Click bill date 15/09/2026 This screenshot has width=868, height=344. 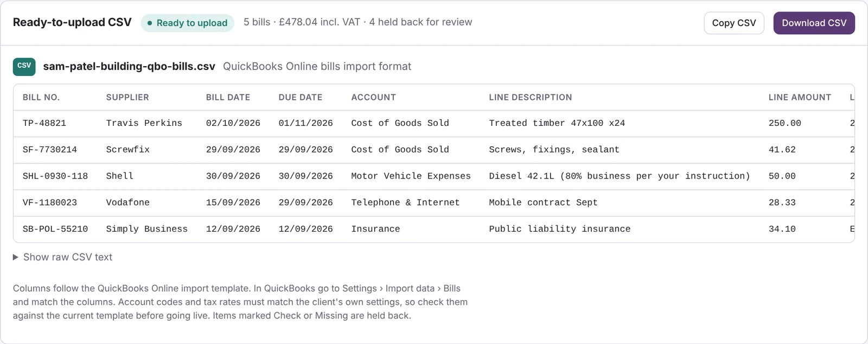[x=233, y=202]
